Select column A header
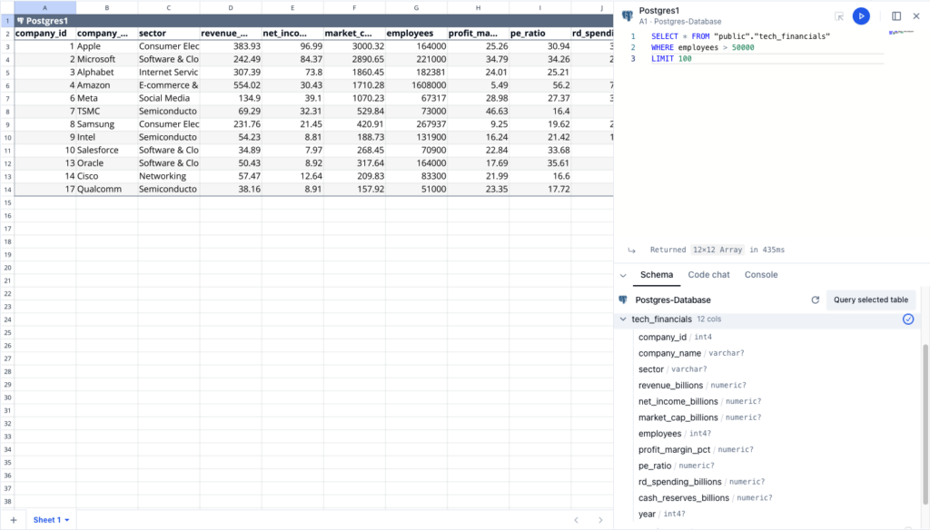 (45, 7)
